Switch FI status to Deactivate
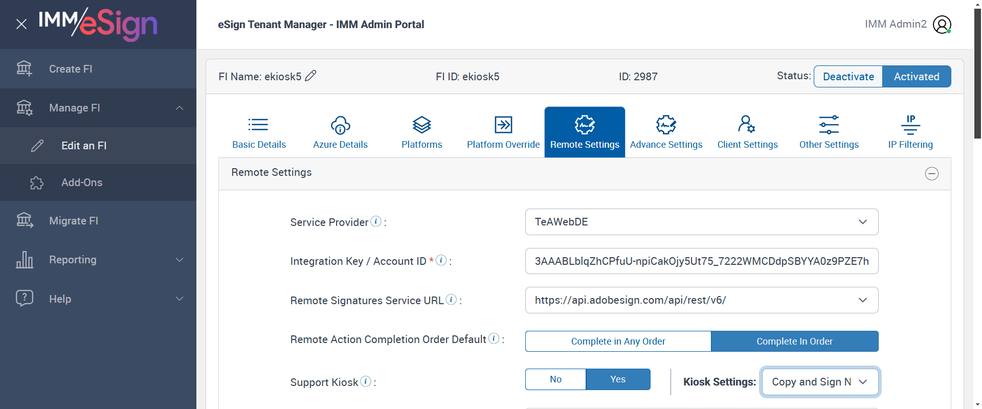This screenshot has width=982, height=409. (848, 77)
